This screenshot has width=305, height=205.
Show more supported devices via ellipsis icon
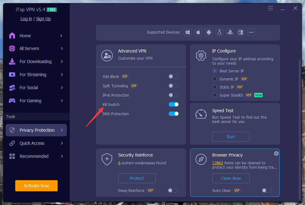(x=251, y=32)
